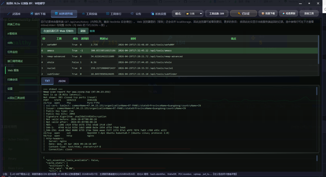
Task: Click the key icon on 已认证
Action: point(239,14)
